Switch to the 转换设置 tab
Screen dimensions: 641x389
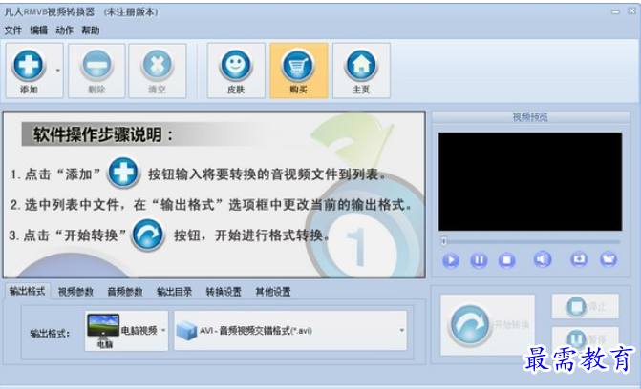coord(224,292)
